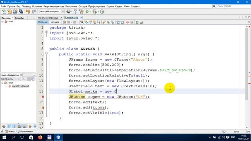Viewport: 251px width, 141px height.
Task: Save all files with the toolbar icon
Action: (21, 11)
